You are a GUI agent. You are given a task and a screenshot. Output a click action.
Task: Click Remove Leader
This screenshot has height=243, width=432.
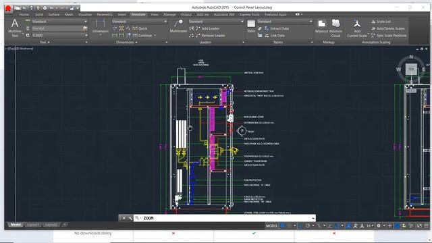pyautogui.click(x=210, y=36)
